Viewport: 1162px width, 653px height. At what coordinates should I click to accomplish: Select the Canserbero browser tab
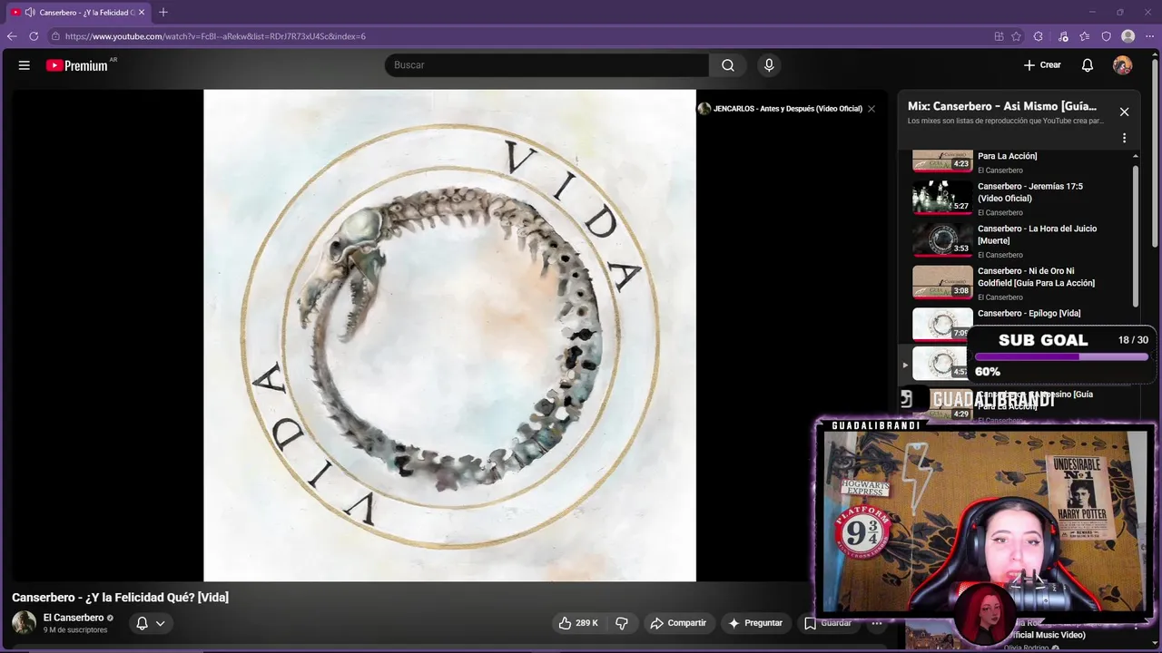tap(79, 13)
